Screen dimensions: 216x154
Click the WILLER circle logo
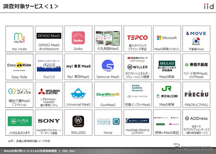137,67
